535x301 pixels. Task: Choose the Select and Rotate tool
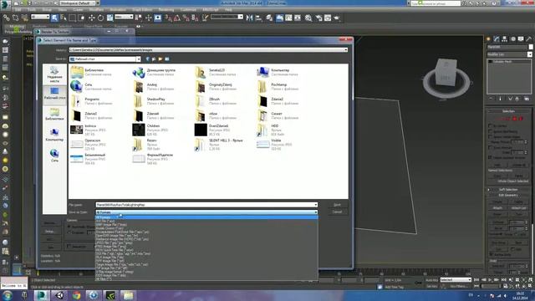pos(100,18)
